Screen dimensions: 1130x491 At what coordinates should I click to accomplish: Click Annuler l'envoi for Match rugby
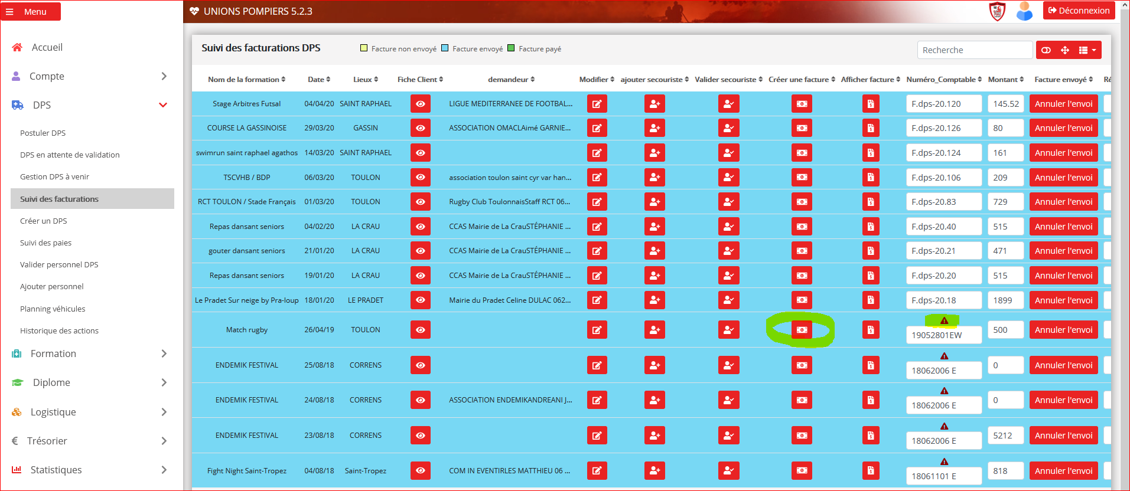tap(1063, 329)
